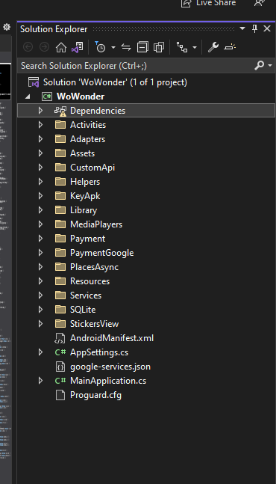
Task: Expand the AppSettings.cs node
Action: pos(40,352)
